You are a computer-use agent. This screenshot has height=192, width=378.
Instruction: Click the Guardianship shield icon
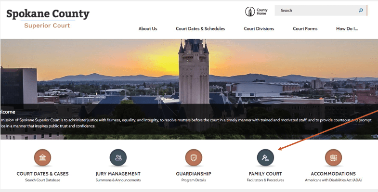[194, 157]
